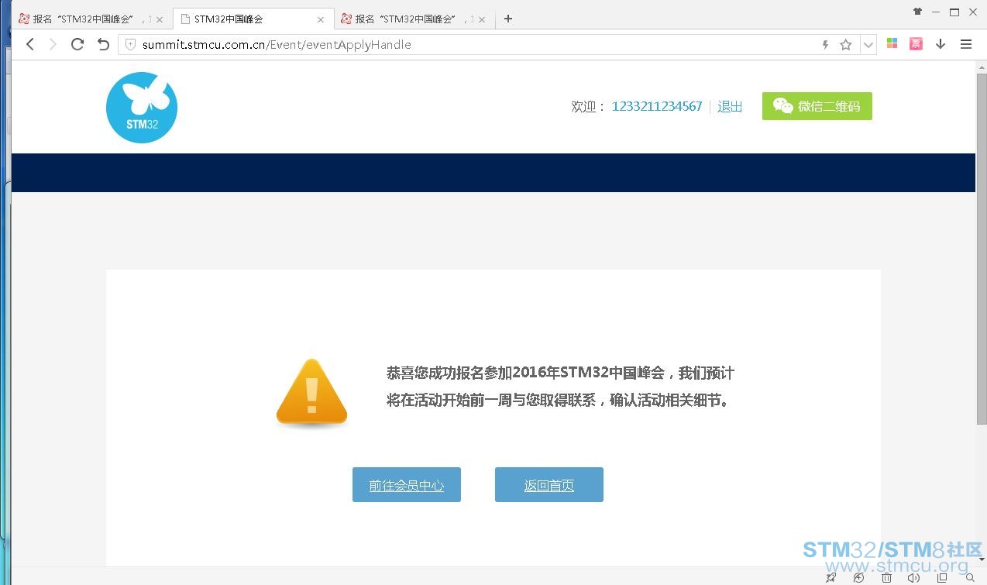Click the page scrollbar down arrow
The height and width of the screenshot is (585, 987).
[982, 559]
